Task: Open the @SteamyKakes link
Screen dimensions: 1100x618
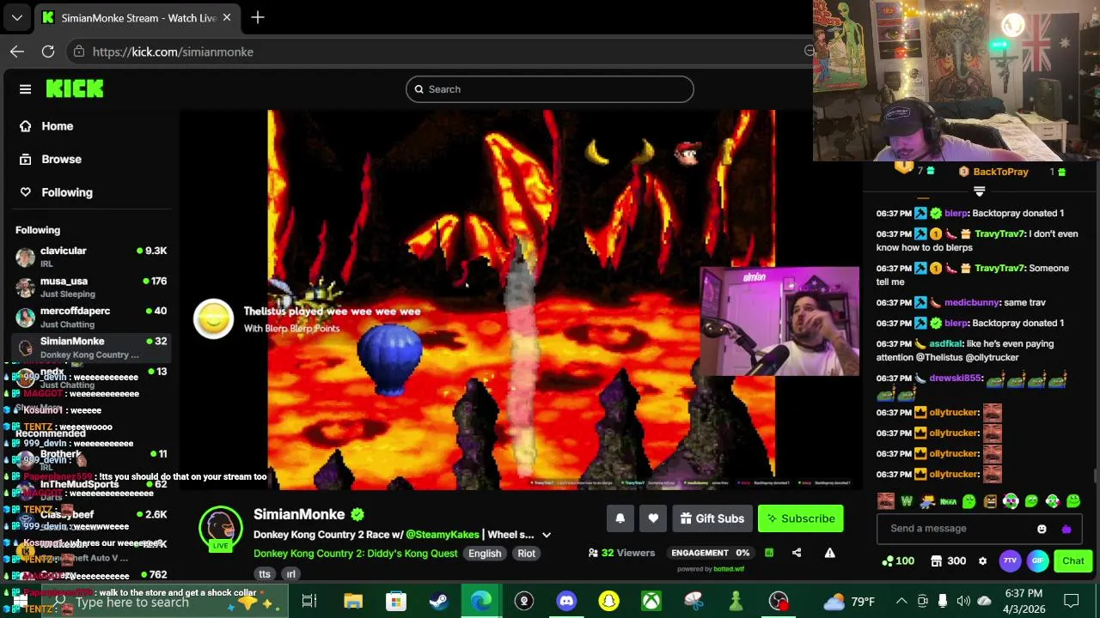Action: click(443, 535)
